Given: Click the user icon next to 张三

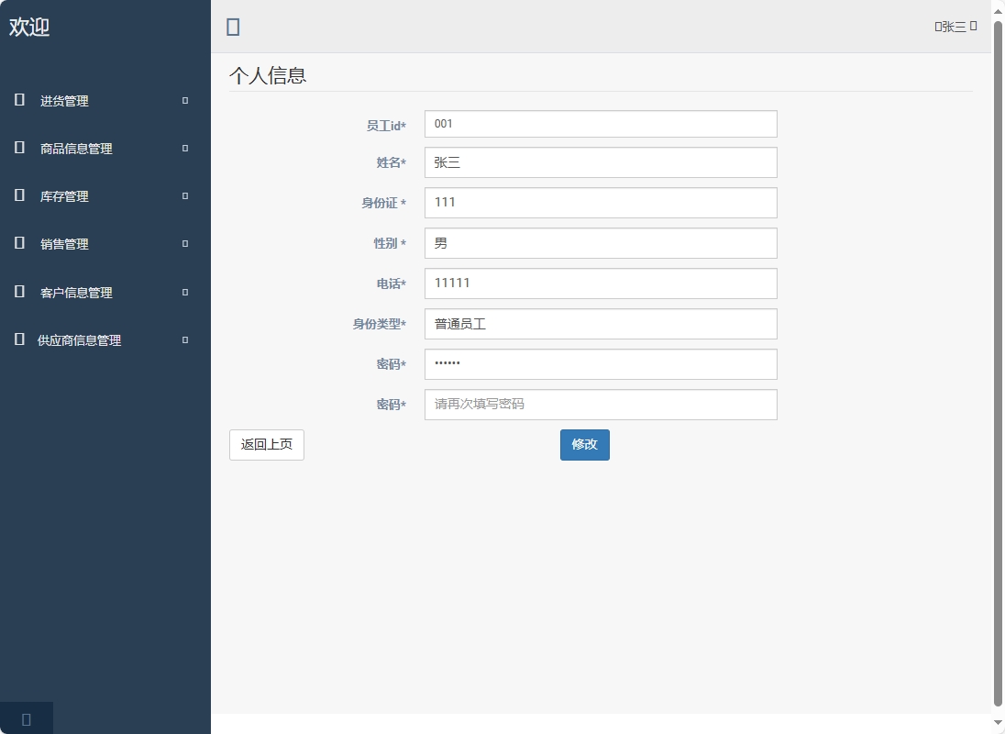Looking at the screenshot, I should [x=939, y=25].
